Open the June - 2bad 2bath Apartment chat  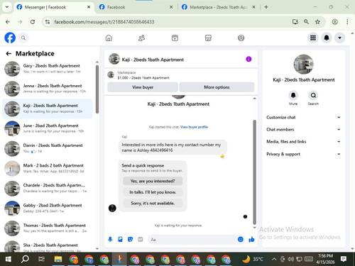click(x=48, y=128)
